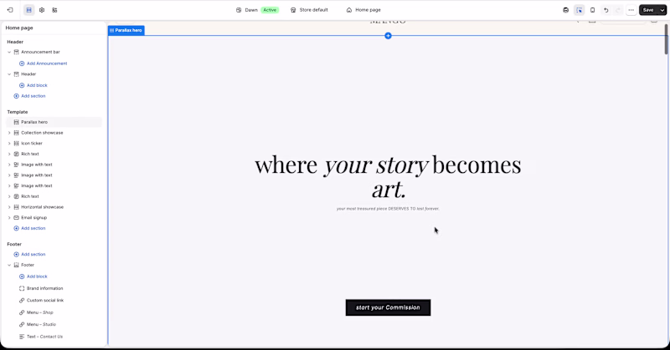Click Add section below Email signup

[x=33, y=228]
